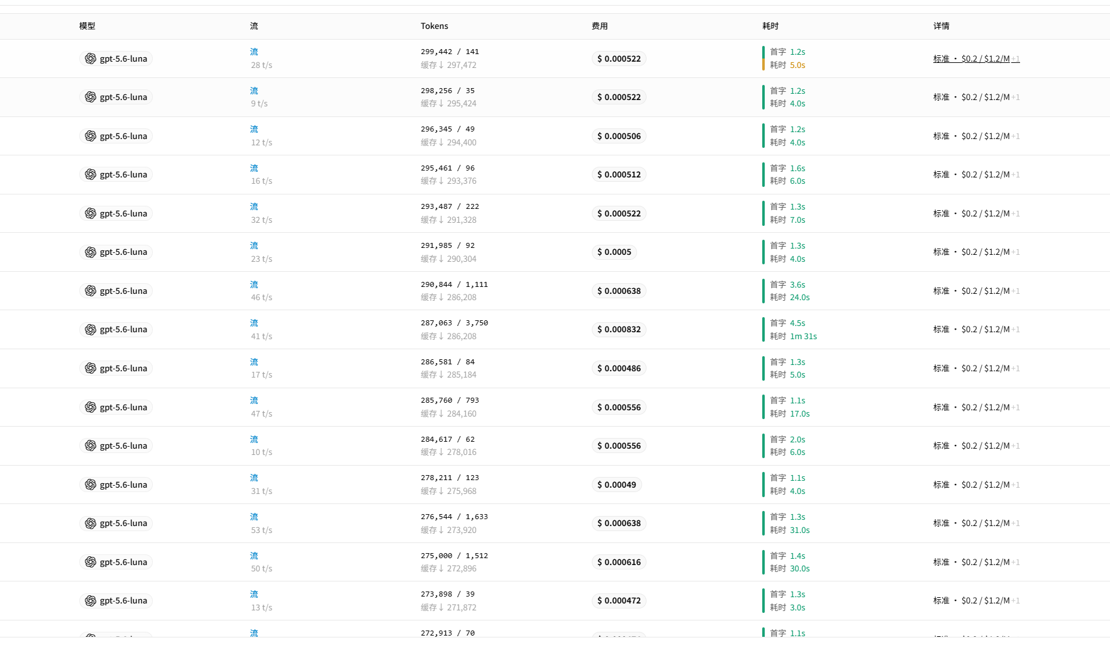Click the OpenAI icon in the 284,617-token row
The height and width of the screenshot is (645, 1110).
click(91, 446)
